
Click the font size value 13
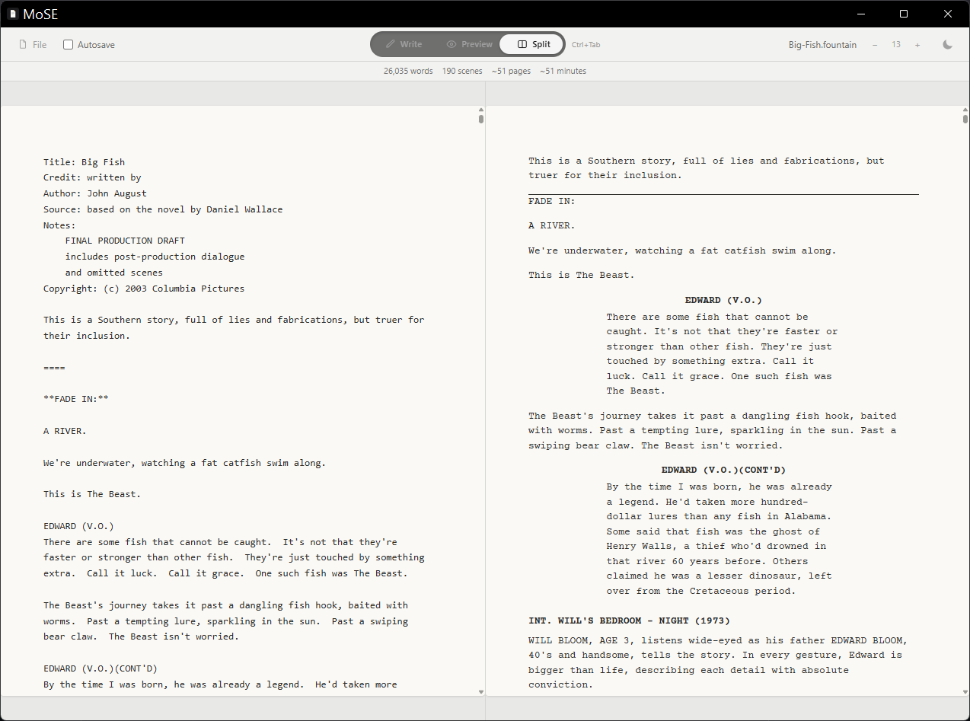(896, 45)
